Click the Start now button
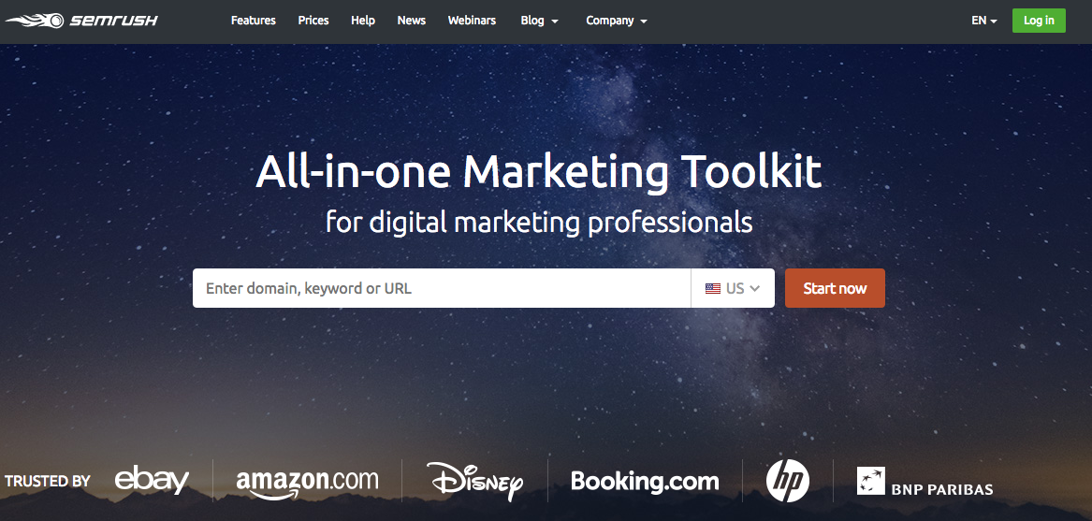Viewport: 1092px width, 521px height. click(x=835, y=288)
